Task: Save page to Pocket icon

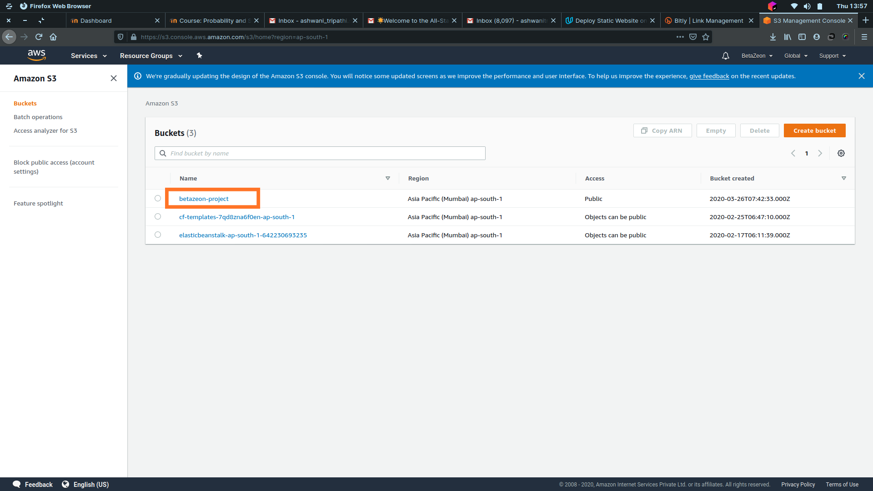Action: click(693, 37)
